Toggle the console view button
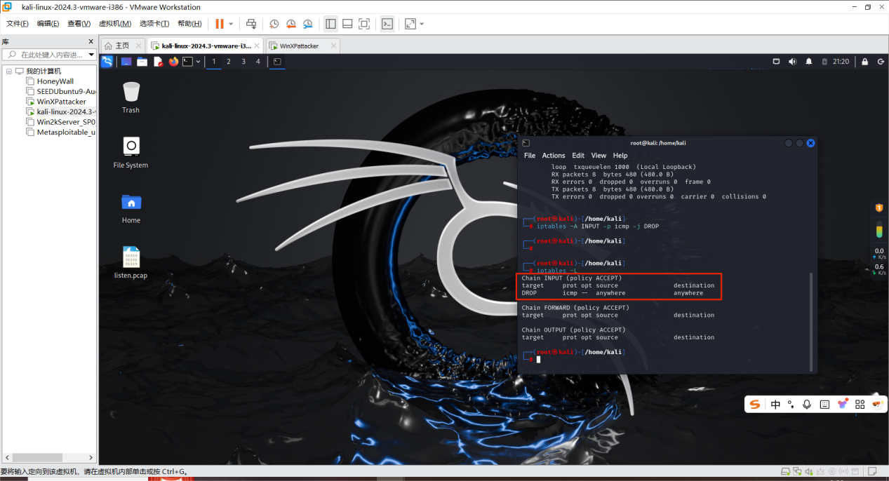Screen dimensions: 889x481 coord(387,24)
